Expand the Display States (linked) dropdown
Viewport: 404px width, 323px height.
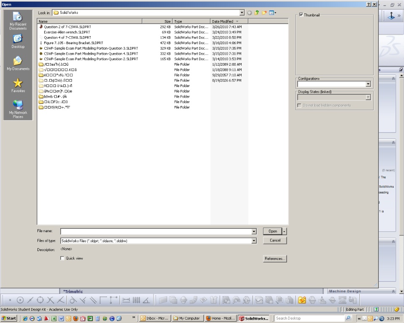[x=368, y=98]
